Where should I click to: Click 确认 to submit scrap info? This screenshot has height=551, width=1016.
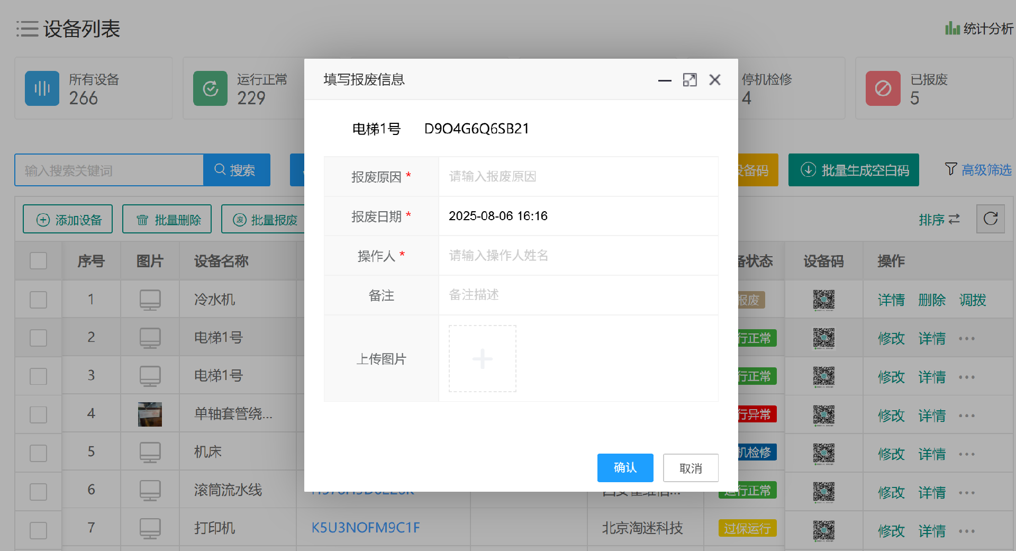pos(625,468)
